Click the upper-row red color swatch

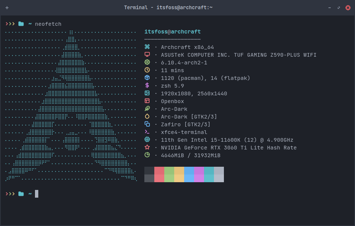[159, 170]
